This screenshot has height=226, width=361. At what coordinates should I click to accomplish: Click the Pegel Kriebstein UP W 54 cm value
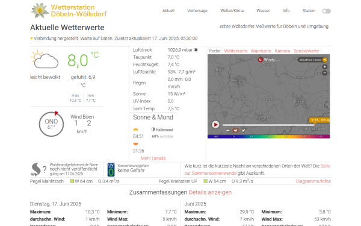pyautogui.click(x=217, y=181)
